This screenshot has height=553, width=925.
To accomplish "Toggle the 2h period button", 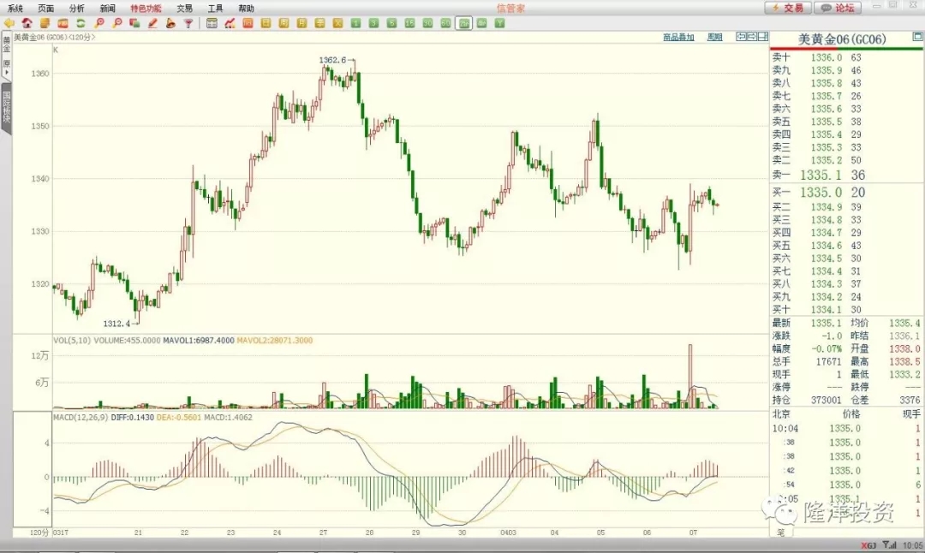I will [x=464, y=24].
